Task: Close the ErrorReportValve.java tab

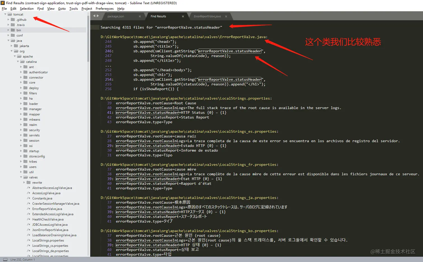Action: click(x=226, y=16)
